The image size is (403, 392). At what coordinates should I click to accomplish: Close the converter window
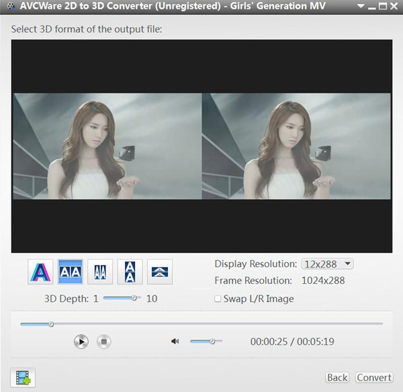tap(394, 6)
